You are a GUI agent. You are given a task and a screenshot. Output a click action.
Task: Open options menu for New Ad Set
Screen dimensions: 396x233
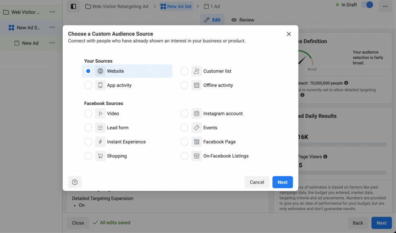pyautogui.click(x=52, y=27)
